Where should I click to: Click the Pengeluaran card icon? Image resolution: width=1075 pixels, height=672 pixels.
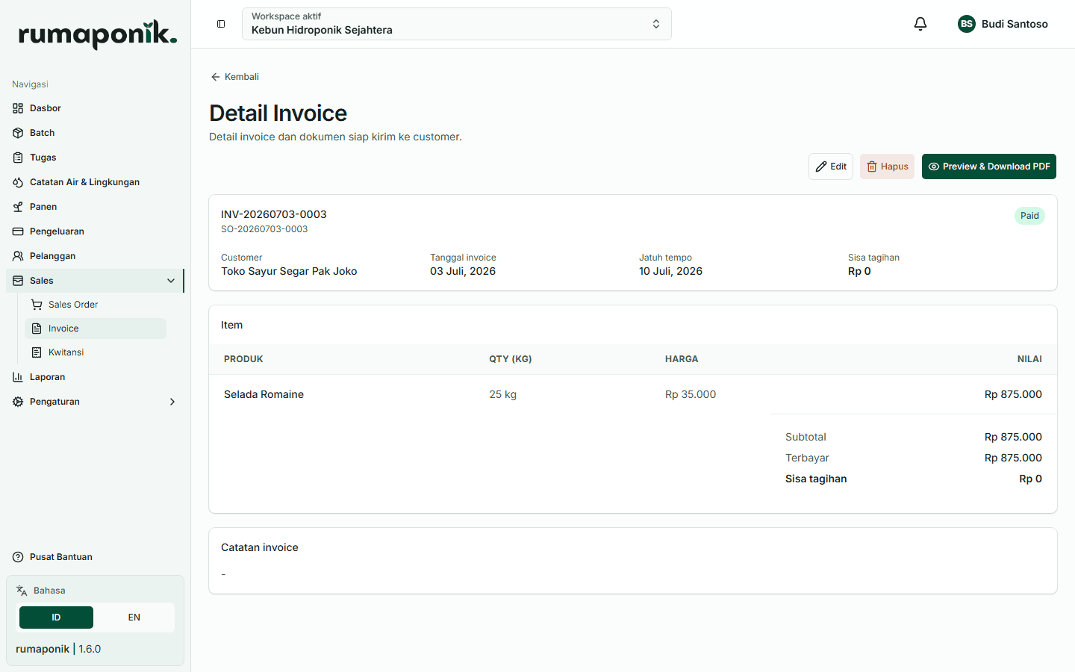point(18,231)
